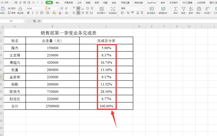Click the percent style icon
The height and width of the screenshot is (136, 217).
(128, 13)
